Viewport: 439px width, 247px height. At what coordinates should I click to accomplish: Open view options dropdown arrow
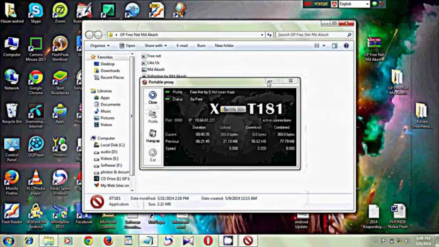324,46
